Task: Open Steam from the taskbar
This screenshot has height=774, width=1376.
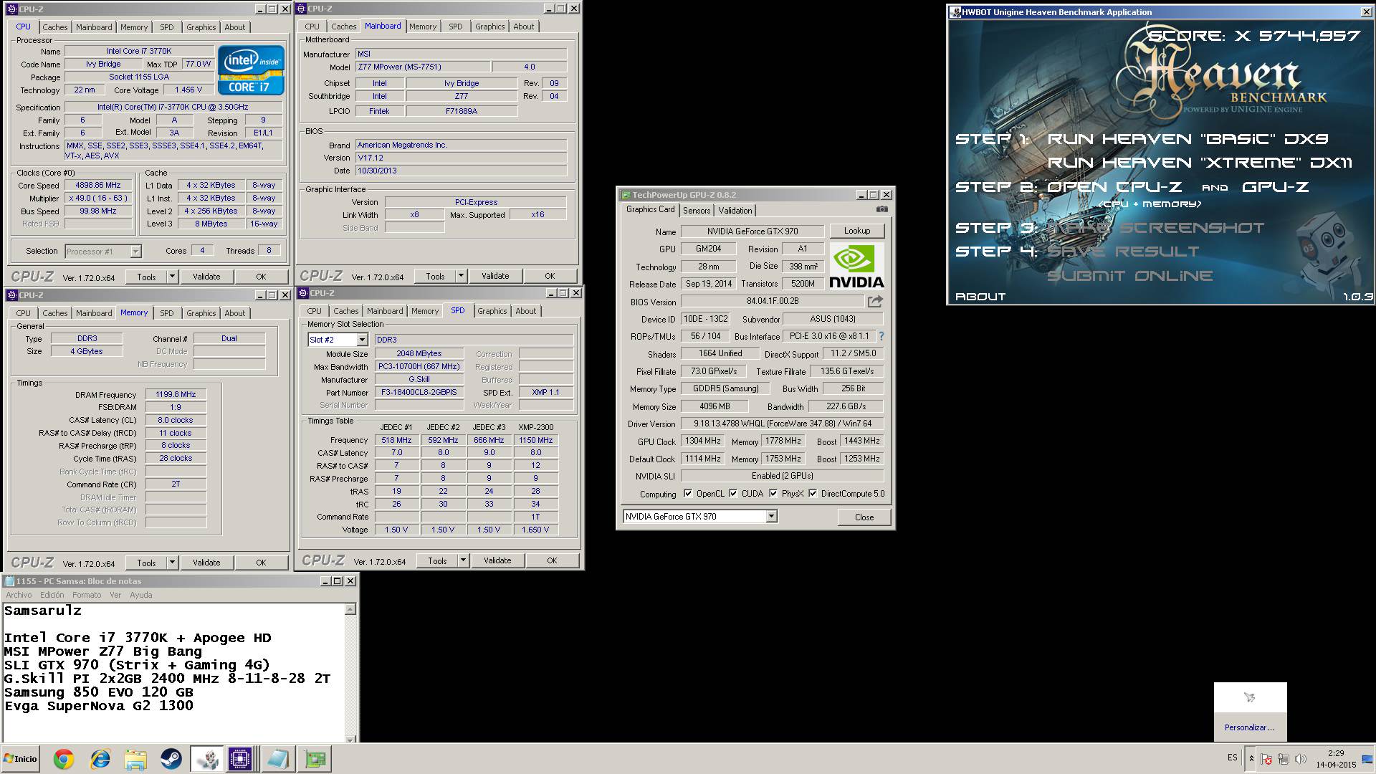Action: [x=171, y=759]
